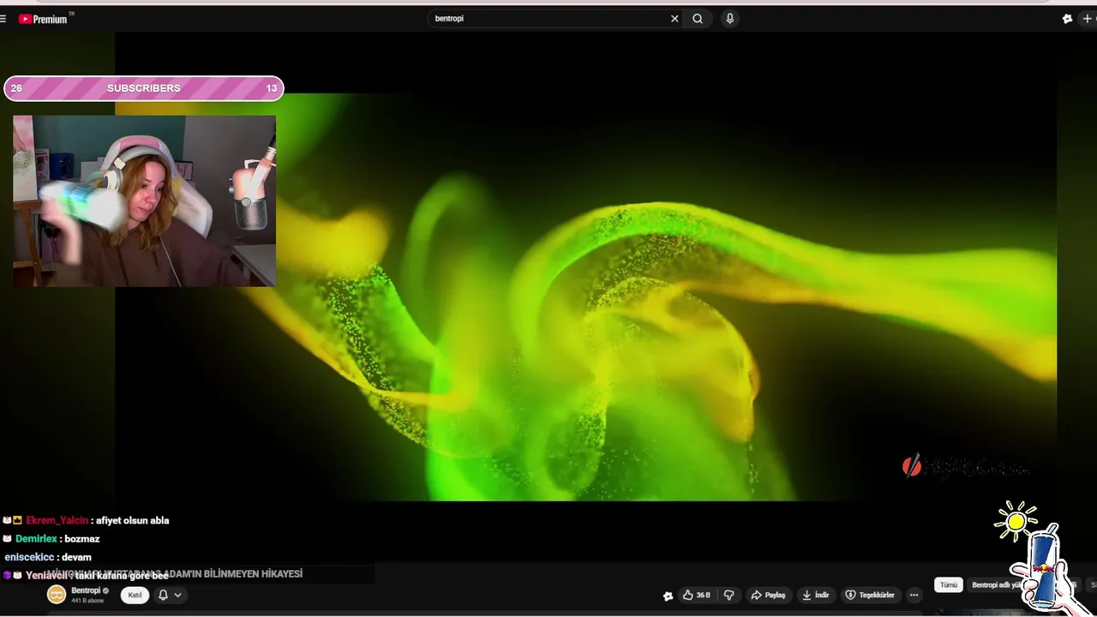Click '441 B abone' subscriber count
The height and width of the screenshot is (617, 1097).
coord(87,601)
